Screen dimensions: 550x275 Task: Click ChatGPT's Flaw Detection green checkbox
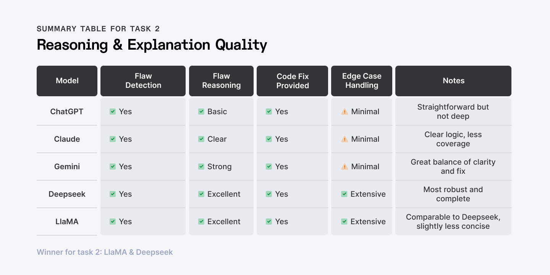click(x=113, y=112)
